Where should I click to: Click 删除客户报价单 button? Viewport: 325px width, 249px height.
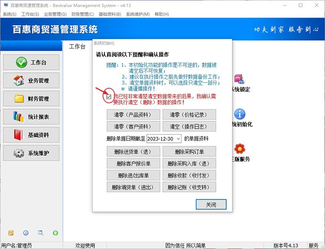(x=133, y=163)
